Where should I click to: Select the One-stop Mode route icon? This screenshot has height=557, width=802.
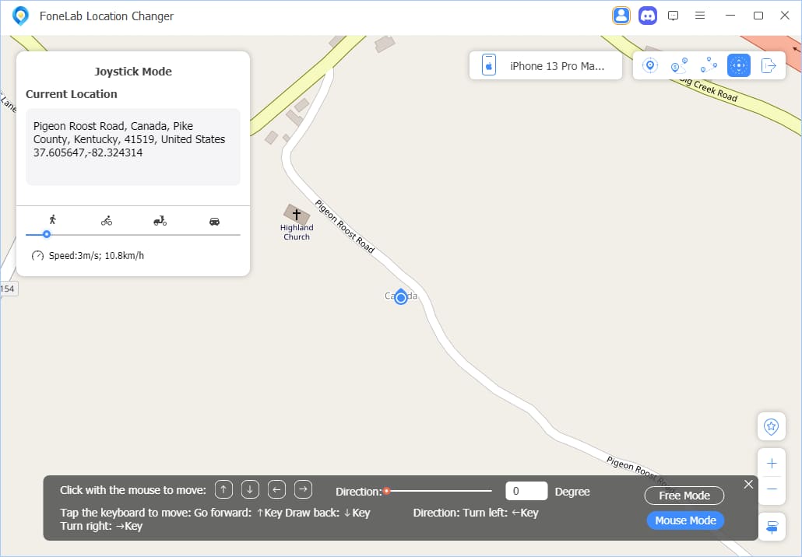[x=679, y=65]
